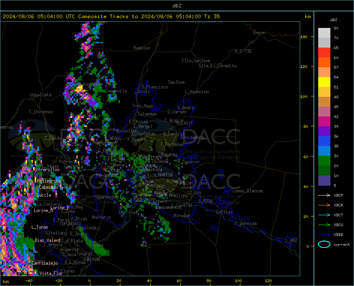Click the orange VBCR arrow in legend
This screenshot has height=286, width=354.
click(x=324, y=205)
